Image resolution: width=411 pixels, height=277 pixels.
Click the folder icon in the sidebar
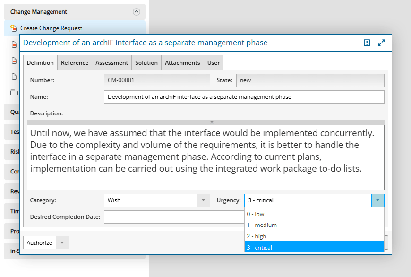click(x=14, y=92)
